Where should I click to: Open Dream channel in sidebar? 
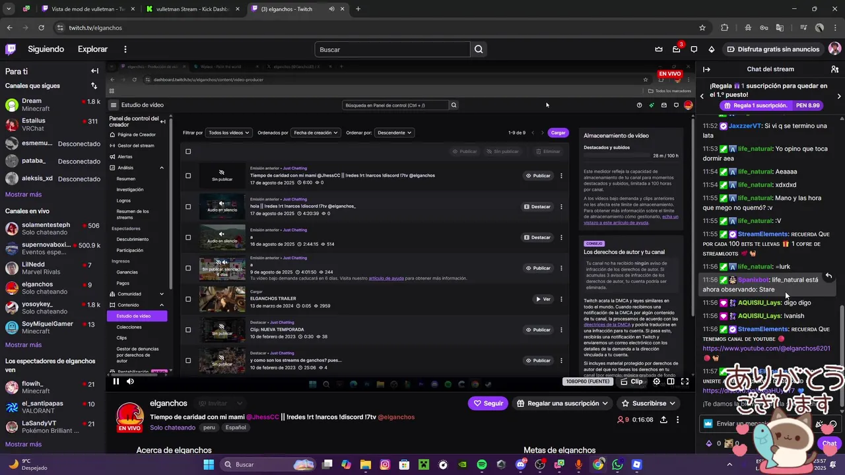[53, 105]
